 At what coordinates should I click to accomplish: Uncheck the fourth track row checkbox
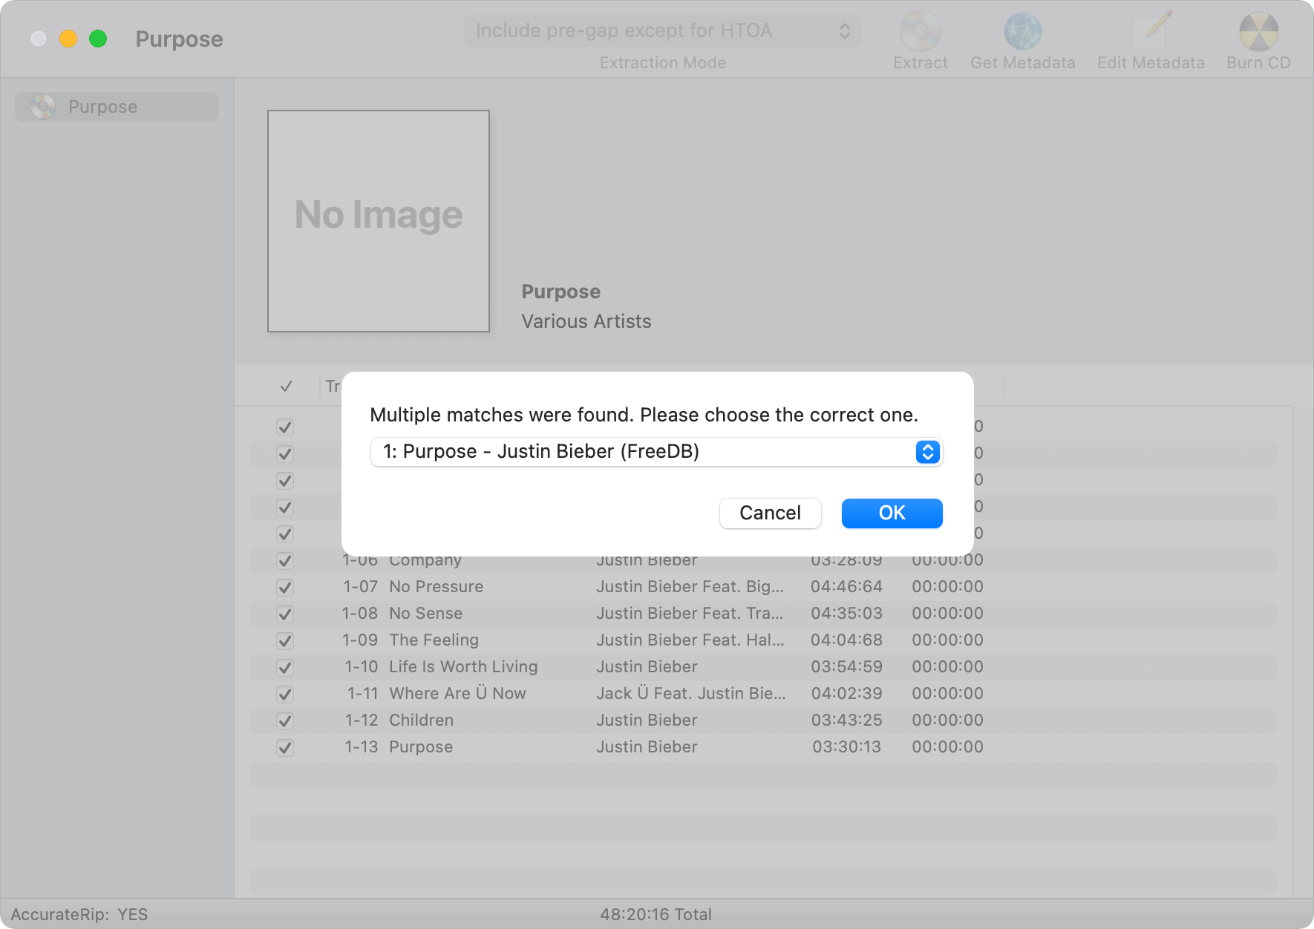(285, 508)
